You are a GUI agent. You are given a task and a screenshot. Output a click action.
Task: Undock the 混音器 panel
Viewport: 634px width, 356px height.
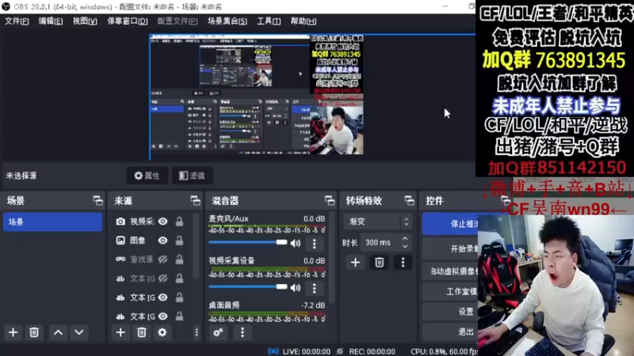tap(330, 201)
